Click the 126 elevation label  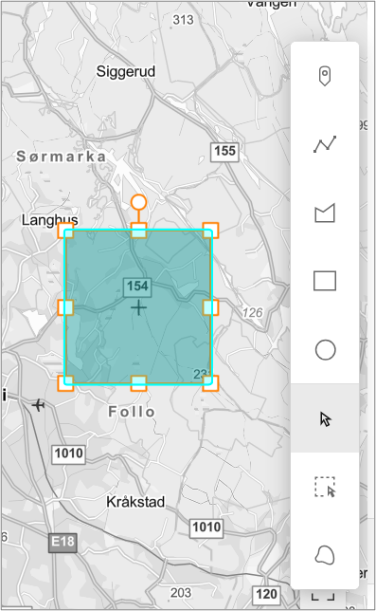tap(252, 312)
